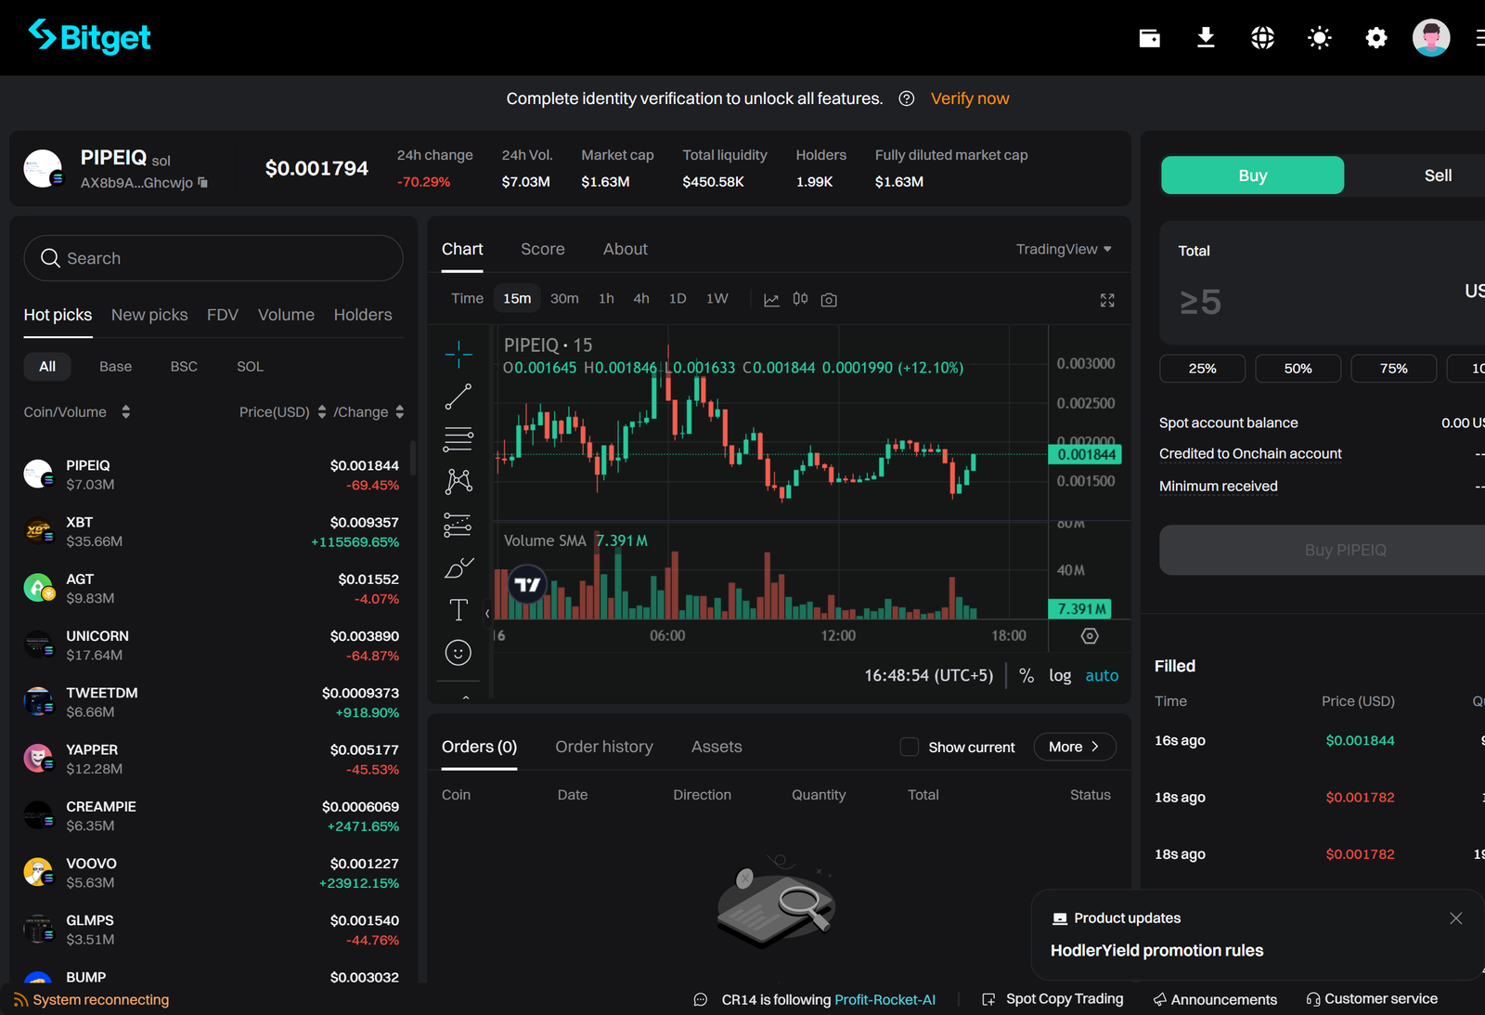Open the TradingView chart source dropdown
The image size is (1485, 1015).
pos(1063,249)
